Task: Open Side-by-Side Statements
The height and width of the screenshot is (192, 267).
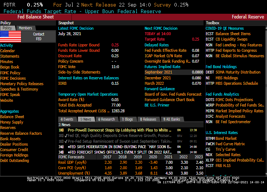Action: tap(79, 72)
